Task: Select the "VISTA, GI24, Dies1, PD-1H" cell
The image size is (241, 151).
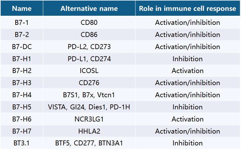Action: click(x=89, y=107)
